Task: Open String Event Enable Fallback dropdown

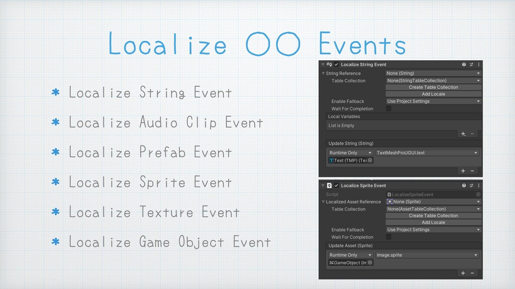Action: click(x=433, y=101)
